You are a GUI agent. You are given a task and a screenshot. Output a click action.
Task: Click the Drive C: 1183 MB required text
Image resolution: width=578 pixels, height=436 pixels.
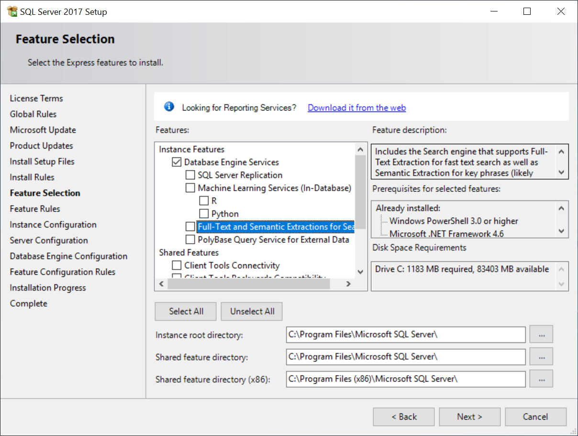pos(462,269)
